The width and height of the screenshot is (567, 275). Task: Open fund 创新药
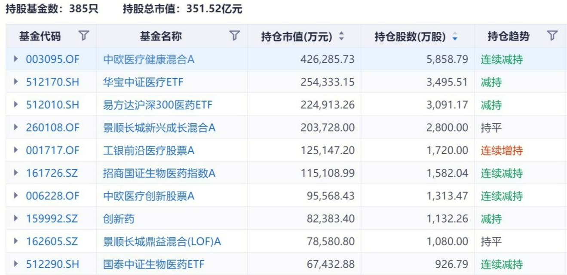119,219
